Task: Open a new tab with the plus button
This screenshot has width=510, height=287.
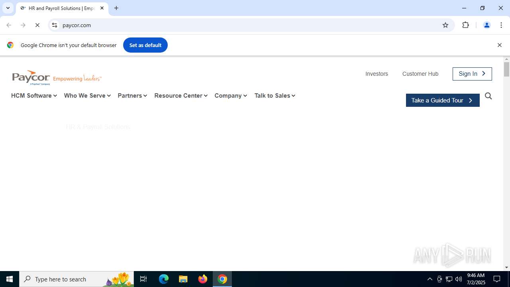Action: coord(116,8)
